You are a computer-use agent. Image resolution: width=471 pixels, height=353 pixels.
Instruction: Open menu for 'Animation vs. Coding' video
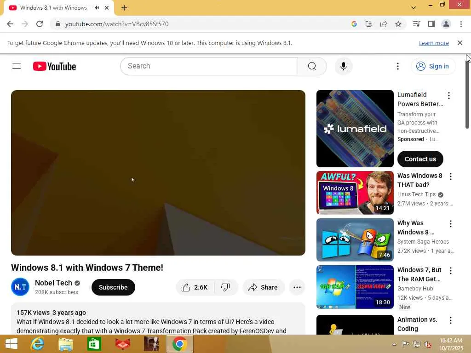pos(451,320)
